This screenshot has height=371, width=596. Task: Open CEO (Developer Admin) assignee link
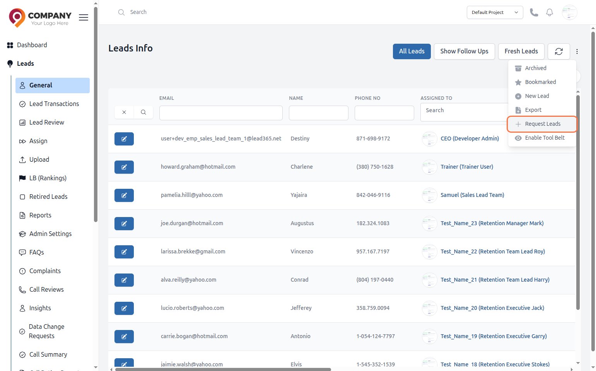coord(470,138)
